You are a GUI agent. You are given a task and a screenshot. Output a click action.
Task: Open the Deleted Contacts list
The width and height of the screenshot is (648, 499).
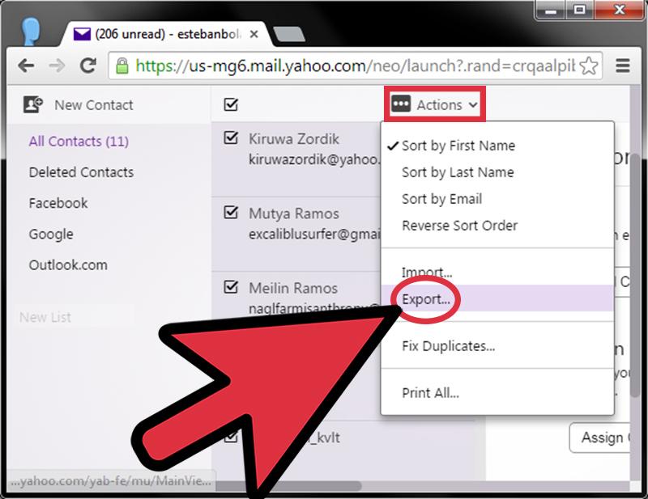tap(81, 172)
